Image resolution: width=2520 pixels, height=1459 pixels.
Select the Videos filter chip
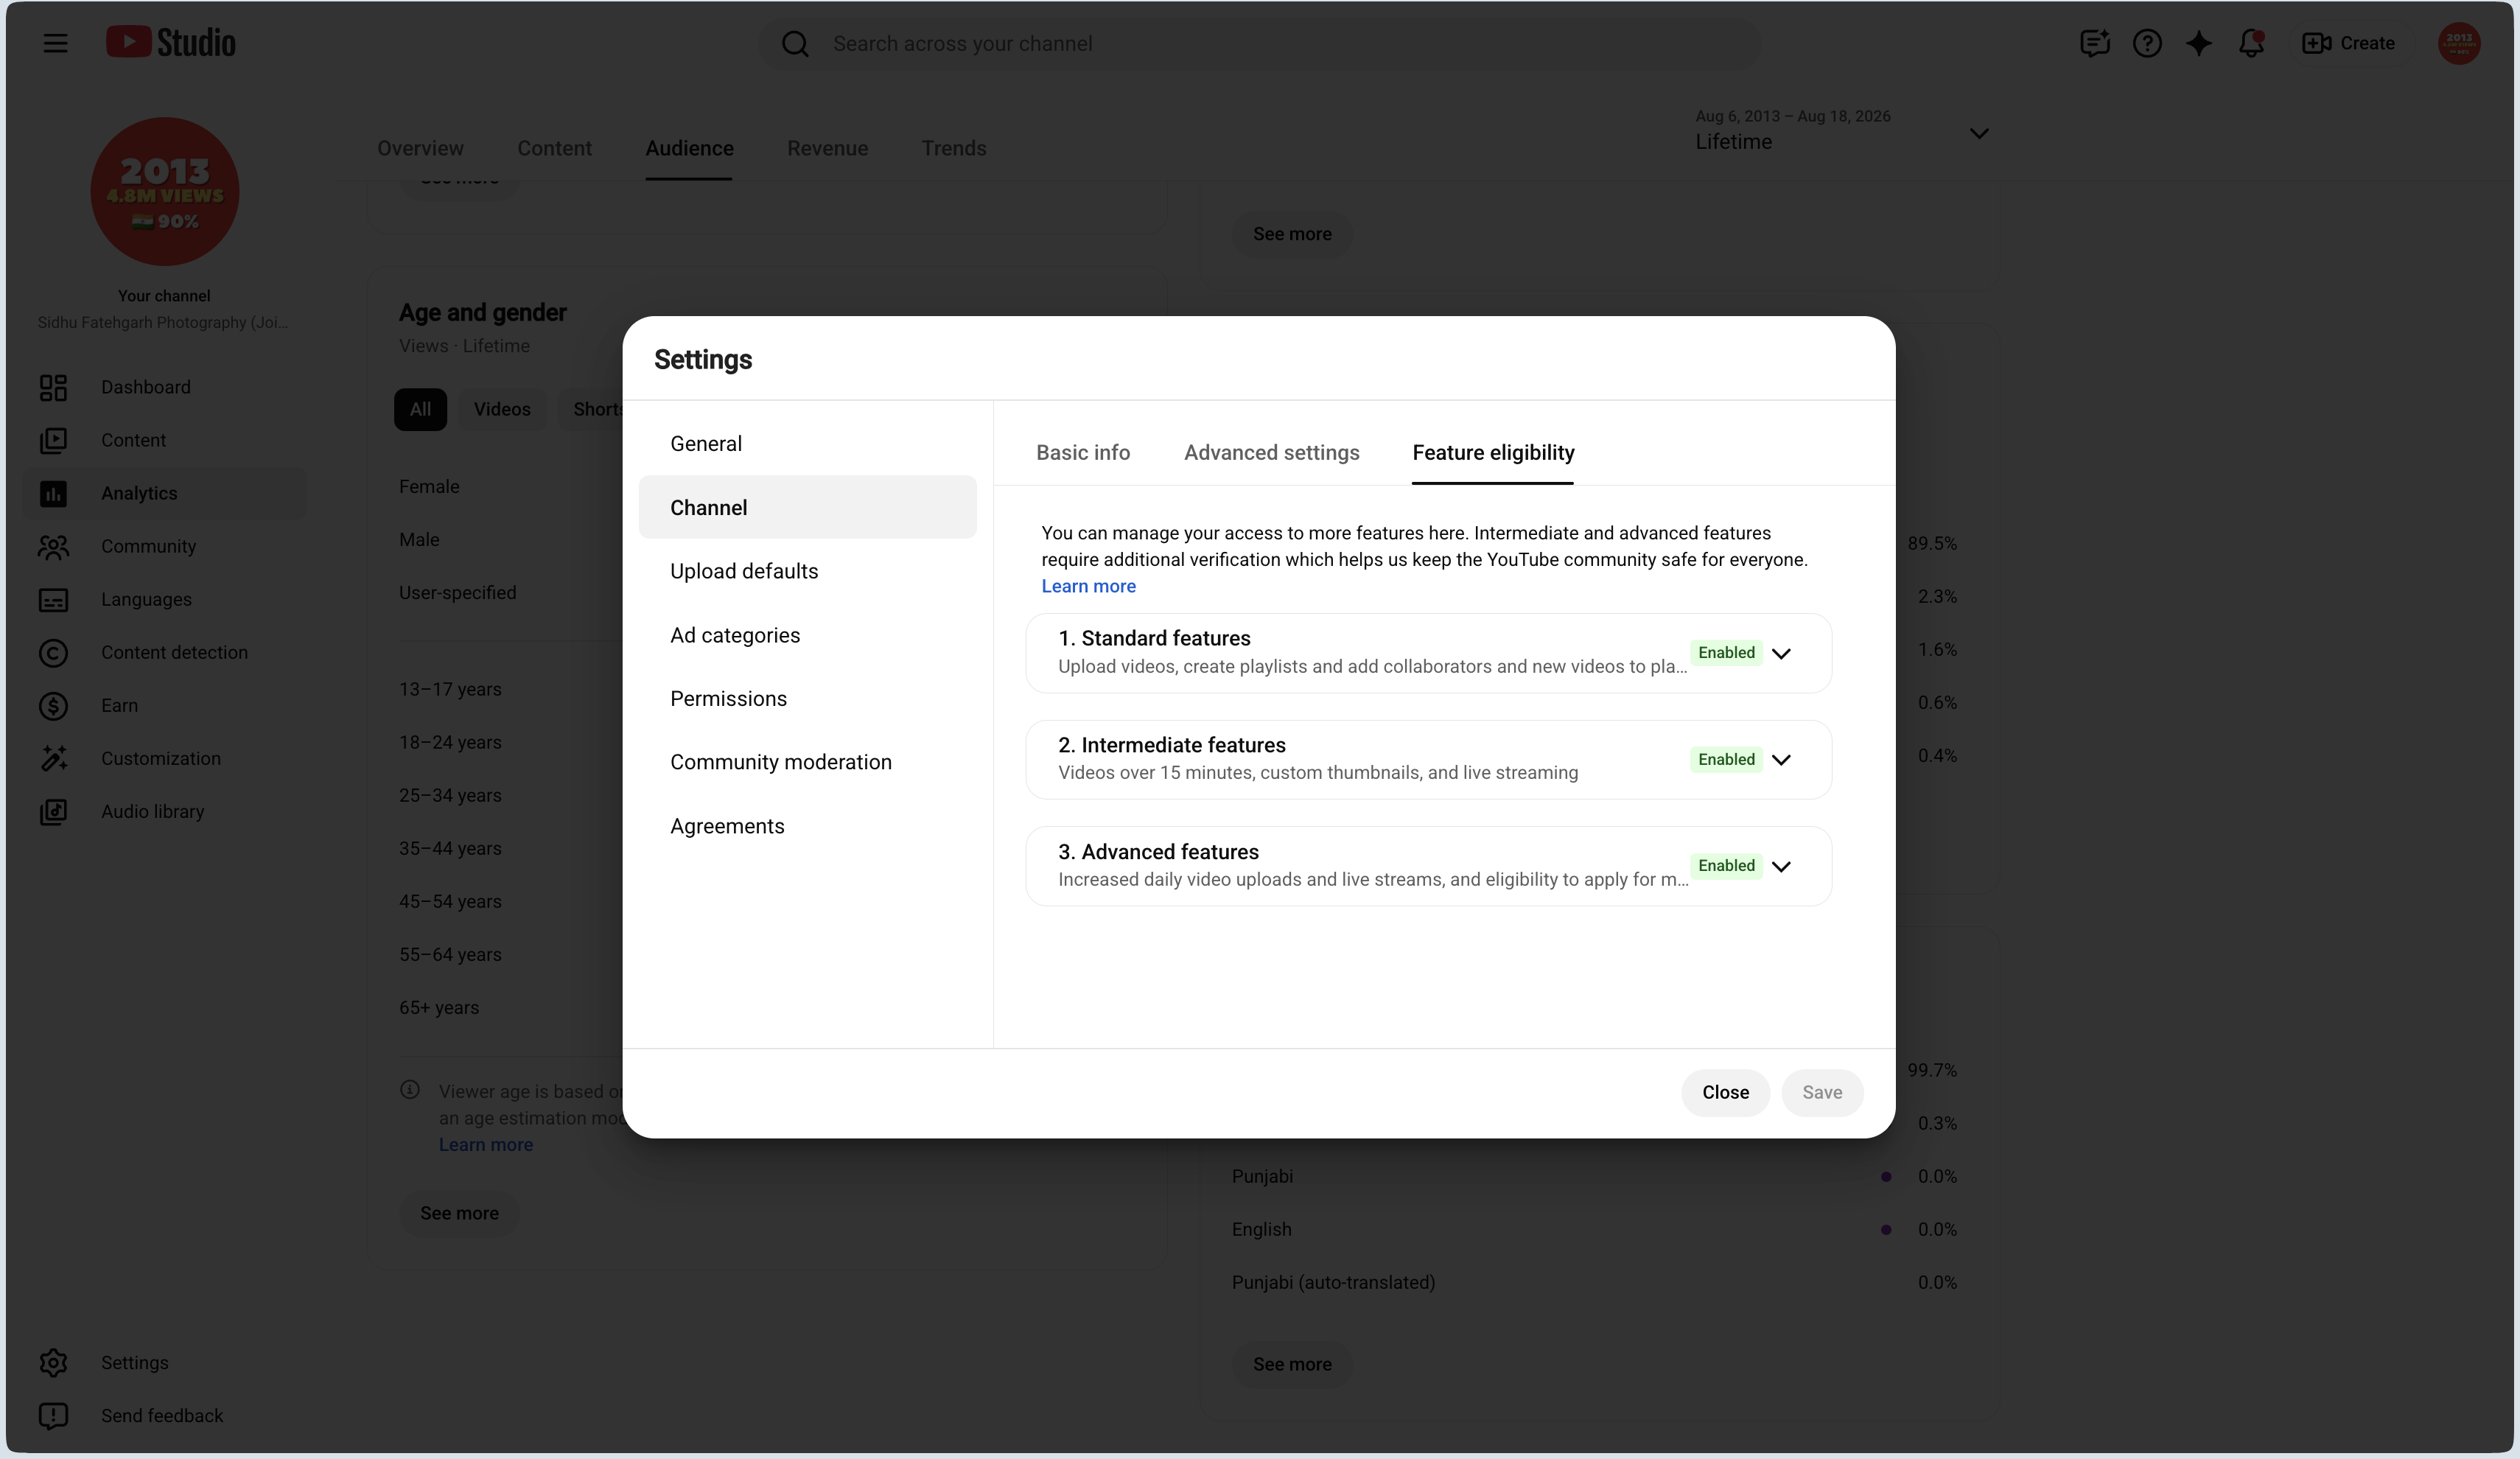[502, 409]
